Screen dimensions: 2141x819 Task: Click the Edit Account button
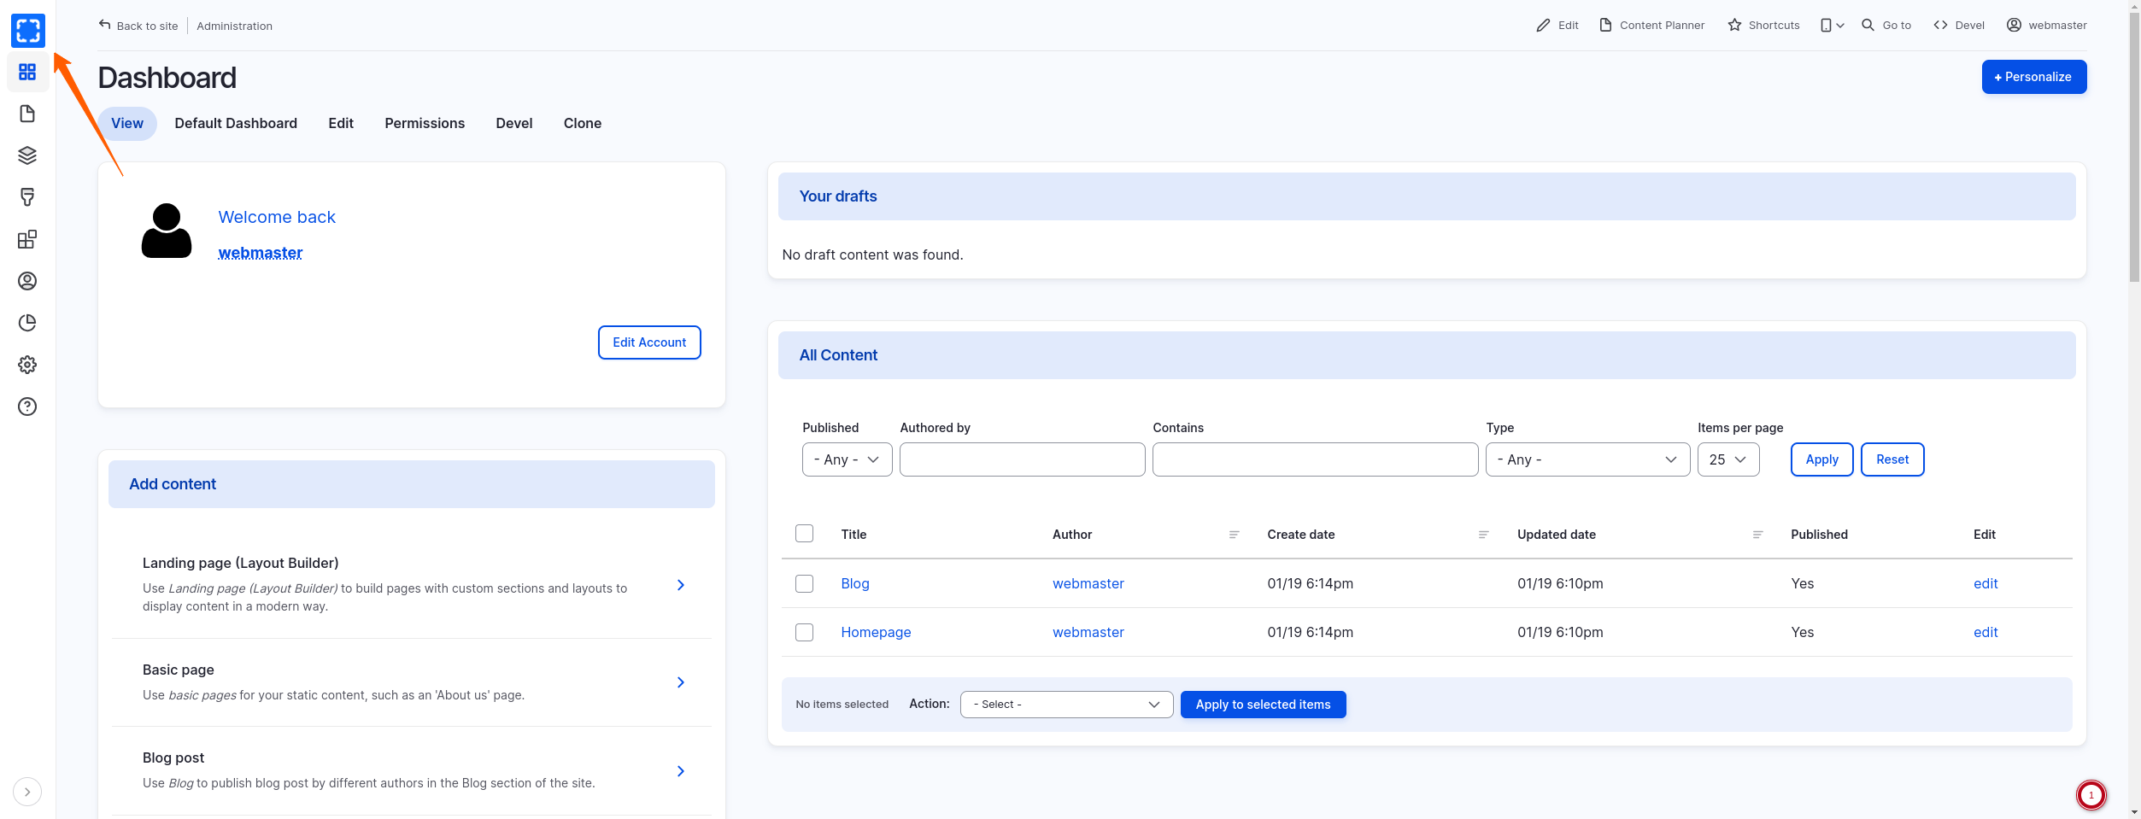click(x=648, y=342)
